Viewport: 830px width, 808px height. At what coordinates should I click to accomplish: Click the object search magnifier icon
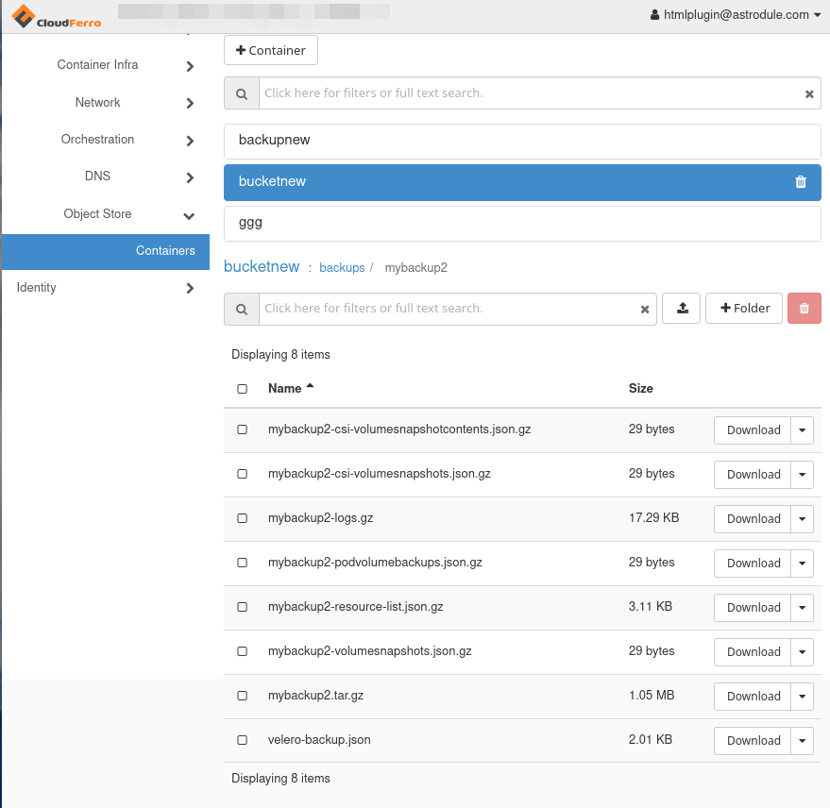point(242,309)
